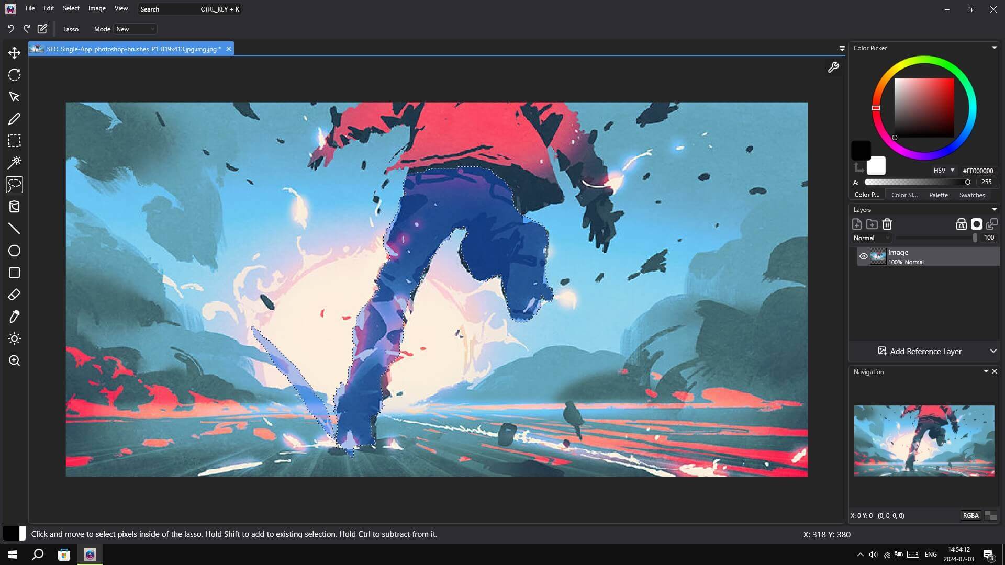This screenshot has height=565, width=1005.
Task: Toggle lock transparency (alpha lock) icon
Action: [961, 224]
